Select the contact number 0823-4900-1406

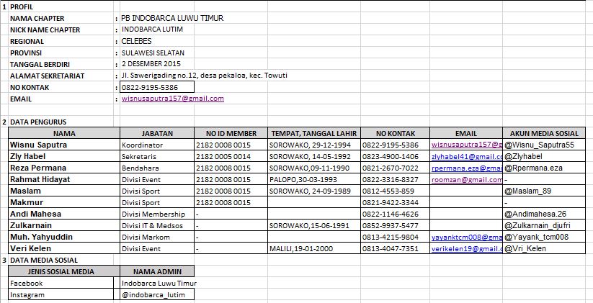point(395,156)
